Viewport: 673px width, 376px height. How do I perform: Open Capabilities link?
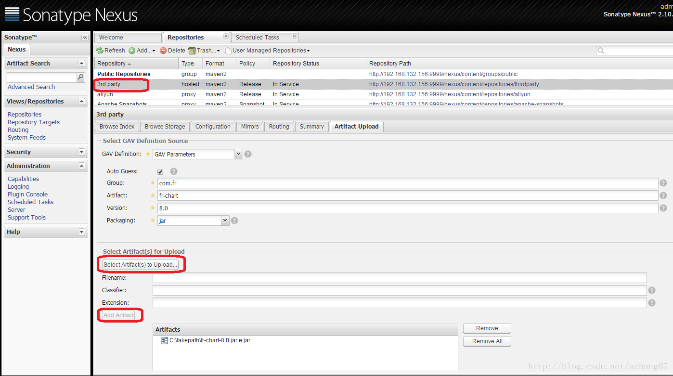23,179
